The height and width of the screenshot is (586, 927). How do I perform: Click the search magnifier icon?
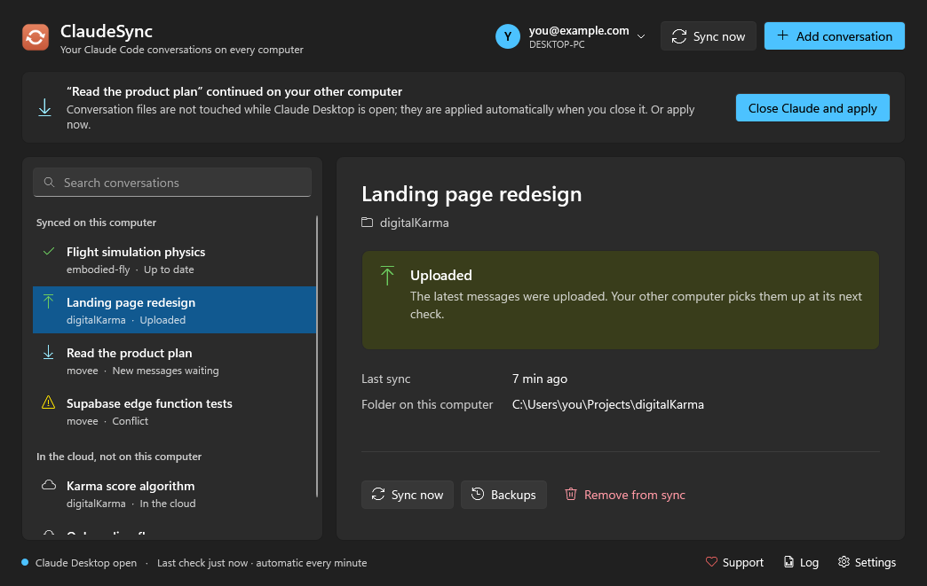(x=49, y=183)
